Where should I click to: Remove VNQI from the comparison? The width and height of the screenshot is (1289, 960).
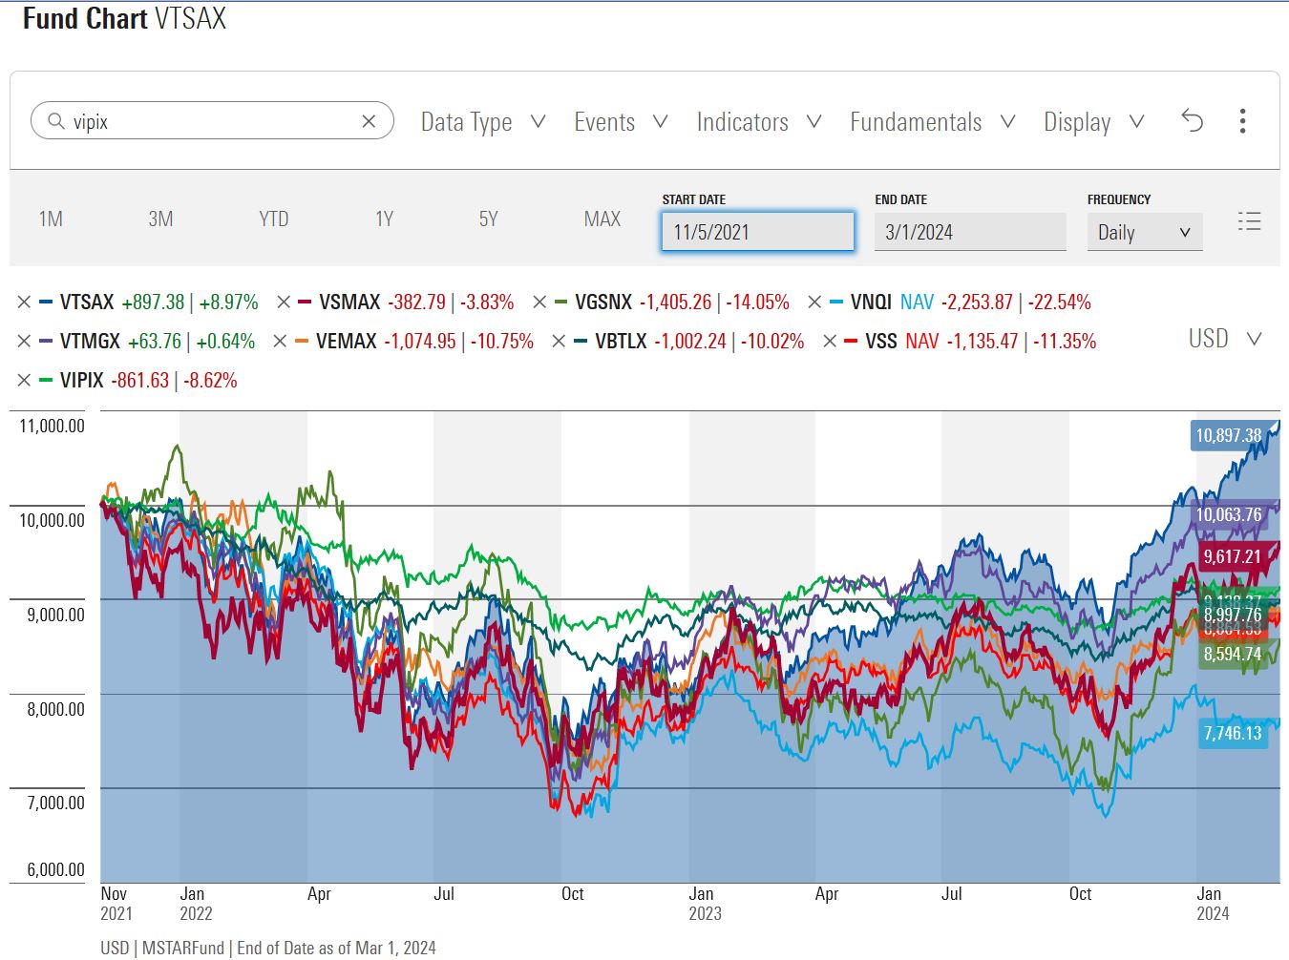pos(814,303)
